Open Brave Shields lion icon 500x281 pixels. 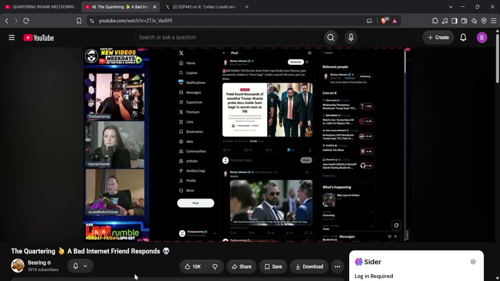point(384,21)
